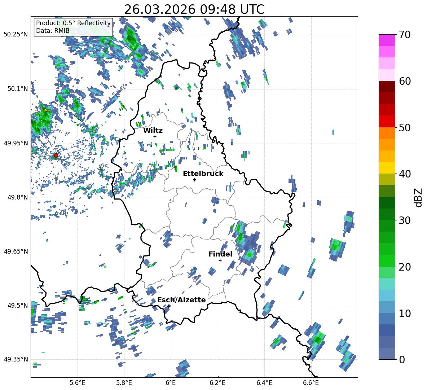Click the 6°E longitude label
The width and height of the screenshot is (427, 390).
[171, 383]
